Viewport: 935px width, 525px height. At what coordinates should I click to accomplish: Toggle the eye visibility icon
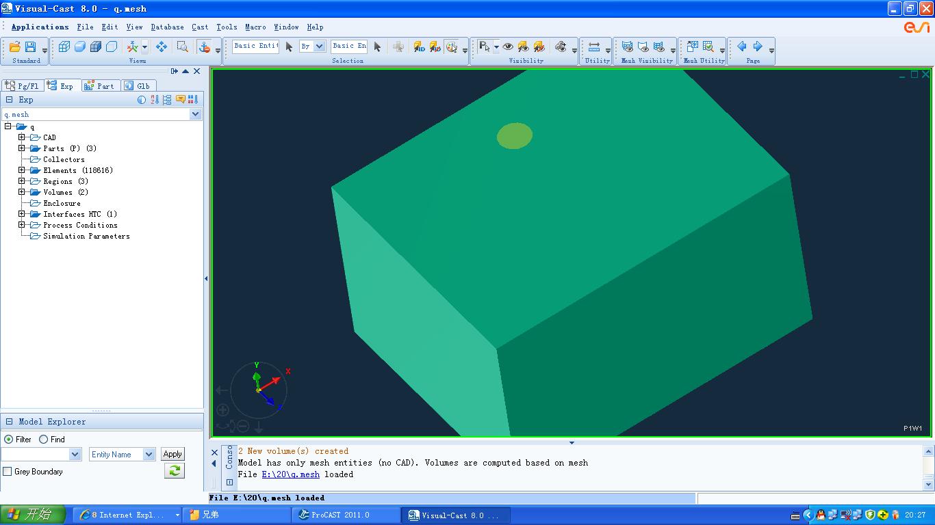click(508, 46)
